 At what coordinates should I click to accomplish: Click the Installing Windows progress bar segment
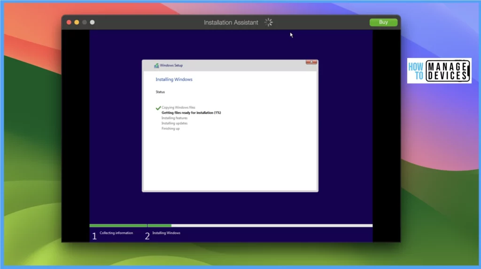pyautogui.click(x=260, y=226)
